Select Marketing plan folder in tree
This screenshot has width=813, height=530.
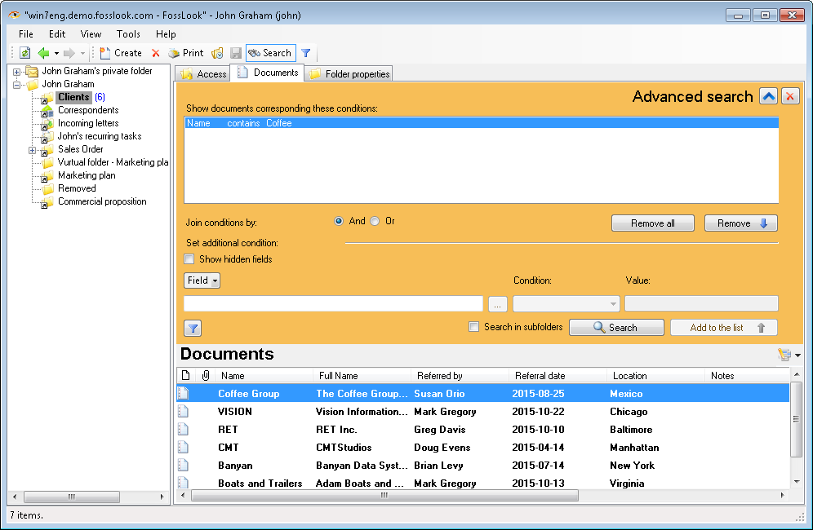coord(87,175)
